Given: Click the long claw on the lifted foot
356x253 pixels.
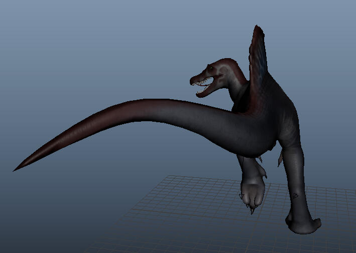Looking at the screenshot, I should (x=252, y=211).
